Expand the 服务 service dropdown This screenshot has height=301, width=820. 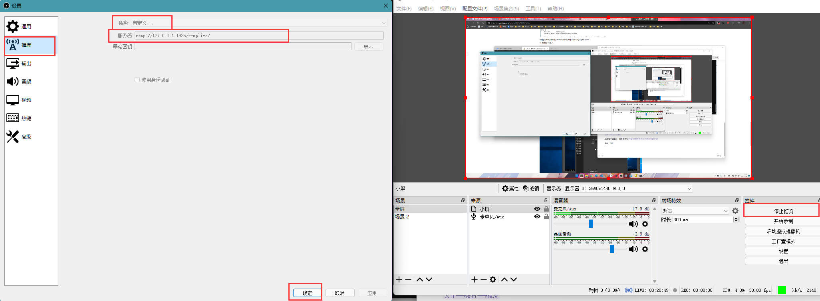click(259, 23)
